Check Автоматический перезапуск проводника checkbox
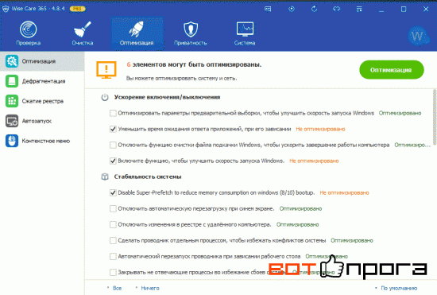437x295 pixels. pyautogui.click(x=113, y=256)
